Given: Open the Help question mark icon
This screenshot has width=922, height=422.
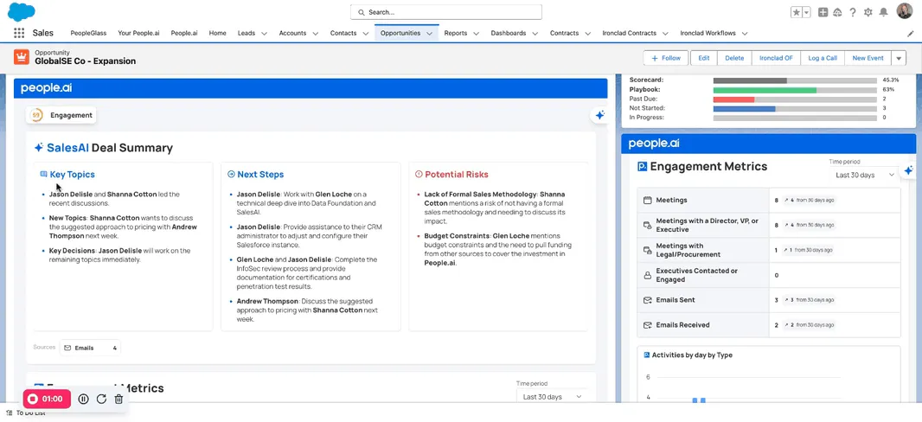Looking at the screenshot, I should [853, 12].
